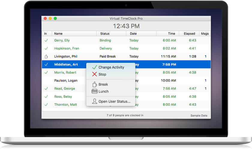Viewport: 252px width, 149px height.
Task: Click the 12:43 PM clock display
Action: [126, 26]
